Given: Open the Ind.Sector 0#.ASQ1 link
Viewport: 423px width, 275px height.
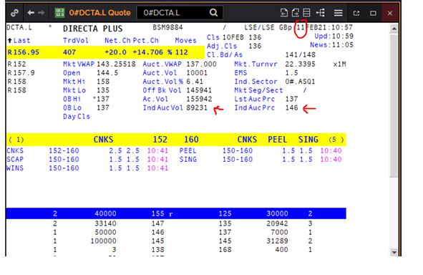Looking at the screenshot, I should coord(300,82).
